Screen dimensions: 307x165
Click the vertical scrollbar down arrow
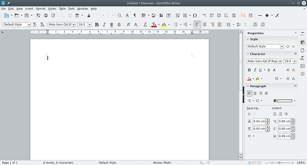click(241, 158)
